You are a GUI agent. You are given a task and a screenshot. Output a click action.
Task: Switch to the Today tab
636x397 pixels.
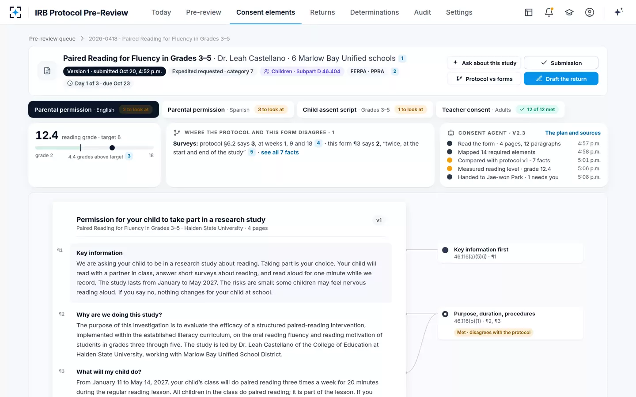pyautogui.click(x=161, y=12)
